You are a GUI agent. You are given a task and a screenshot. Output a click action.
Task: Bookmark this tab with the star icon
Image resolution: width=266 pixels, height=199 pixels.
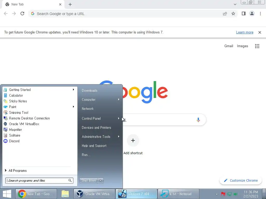233,13
